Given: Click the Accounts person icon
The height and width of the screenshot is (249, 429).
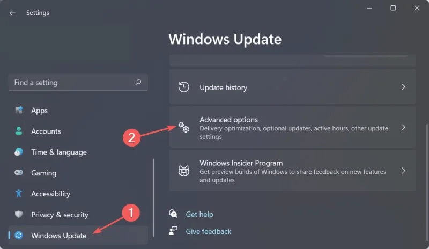Looking at the screenshot, I should [x=19, y=131].
